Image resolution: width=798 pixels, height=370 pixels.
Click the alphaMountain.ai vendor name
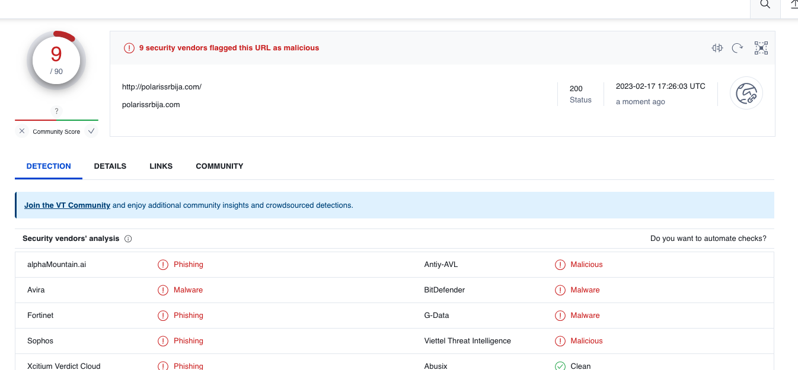tap(57, 265)
